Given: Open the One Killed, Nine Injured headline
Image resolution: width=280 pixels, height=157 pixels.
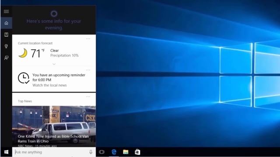Looking at the screenshot, I should click(x=53, y=139).
